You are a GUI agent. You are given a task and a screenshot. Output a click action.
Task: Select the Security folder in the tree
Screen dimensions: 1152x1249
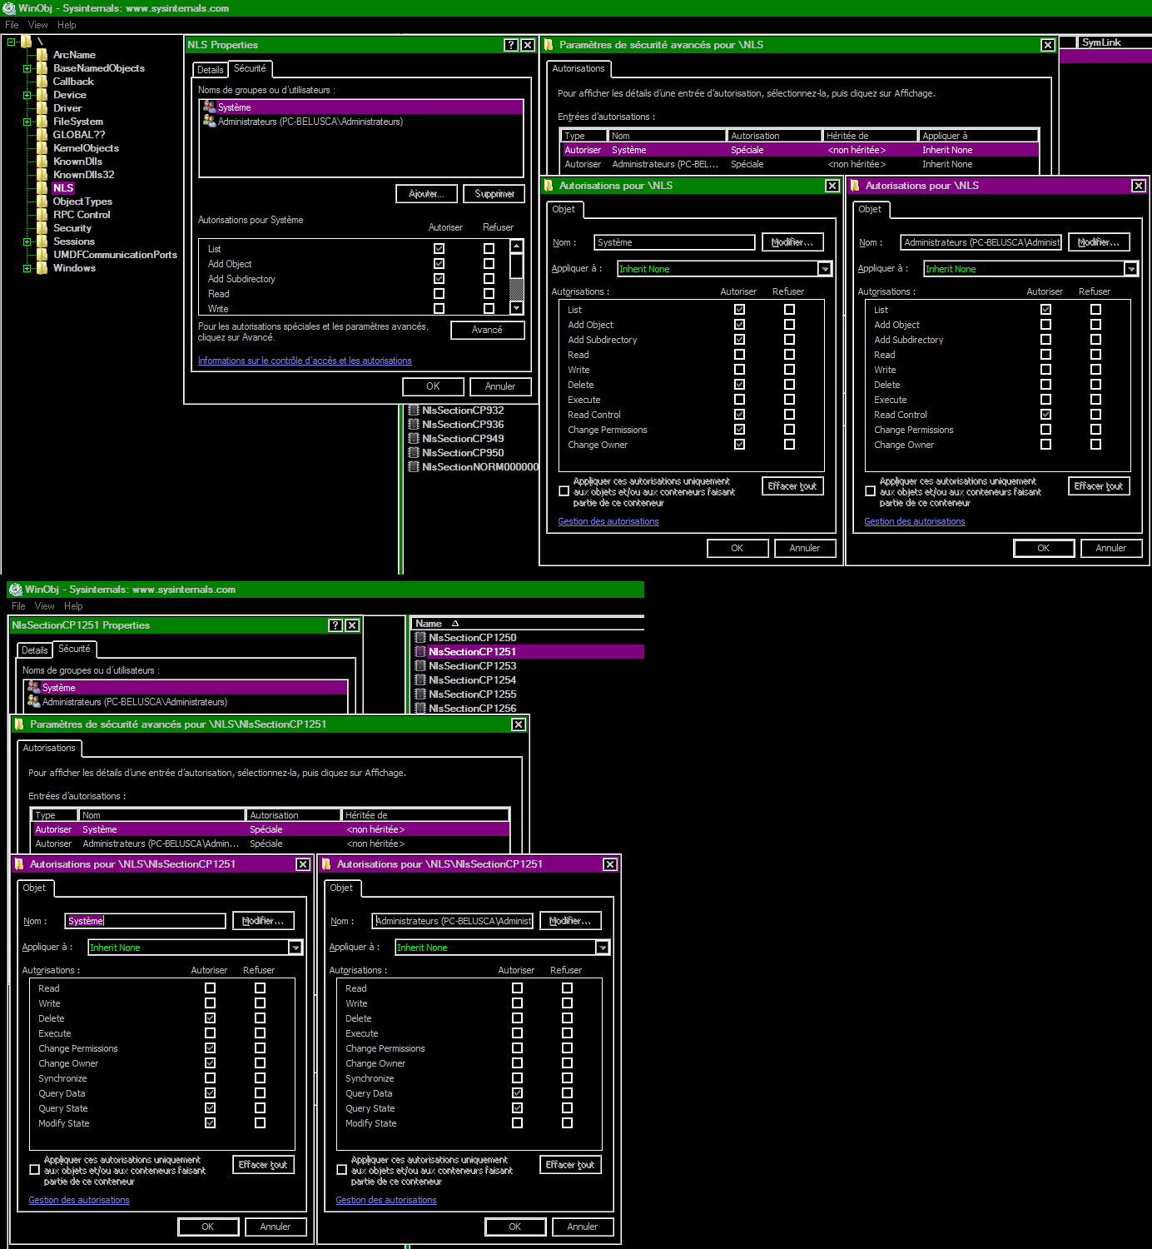pyautogui.click(x=72, y=227)
